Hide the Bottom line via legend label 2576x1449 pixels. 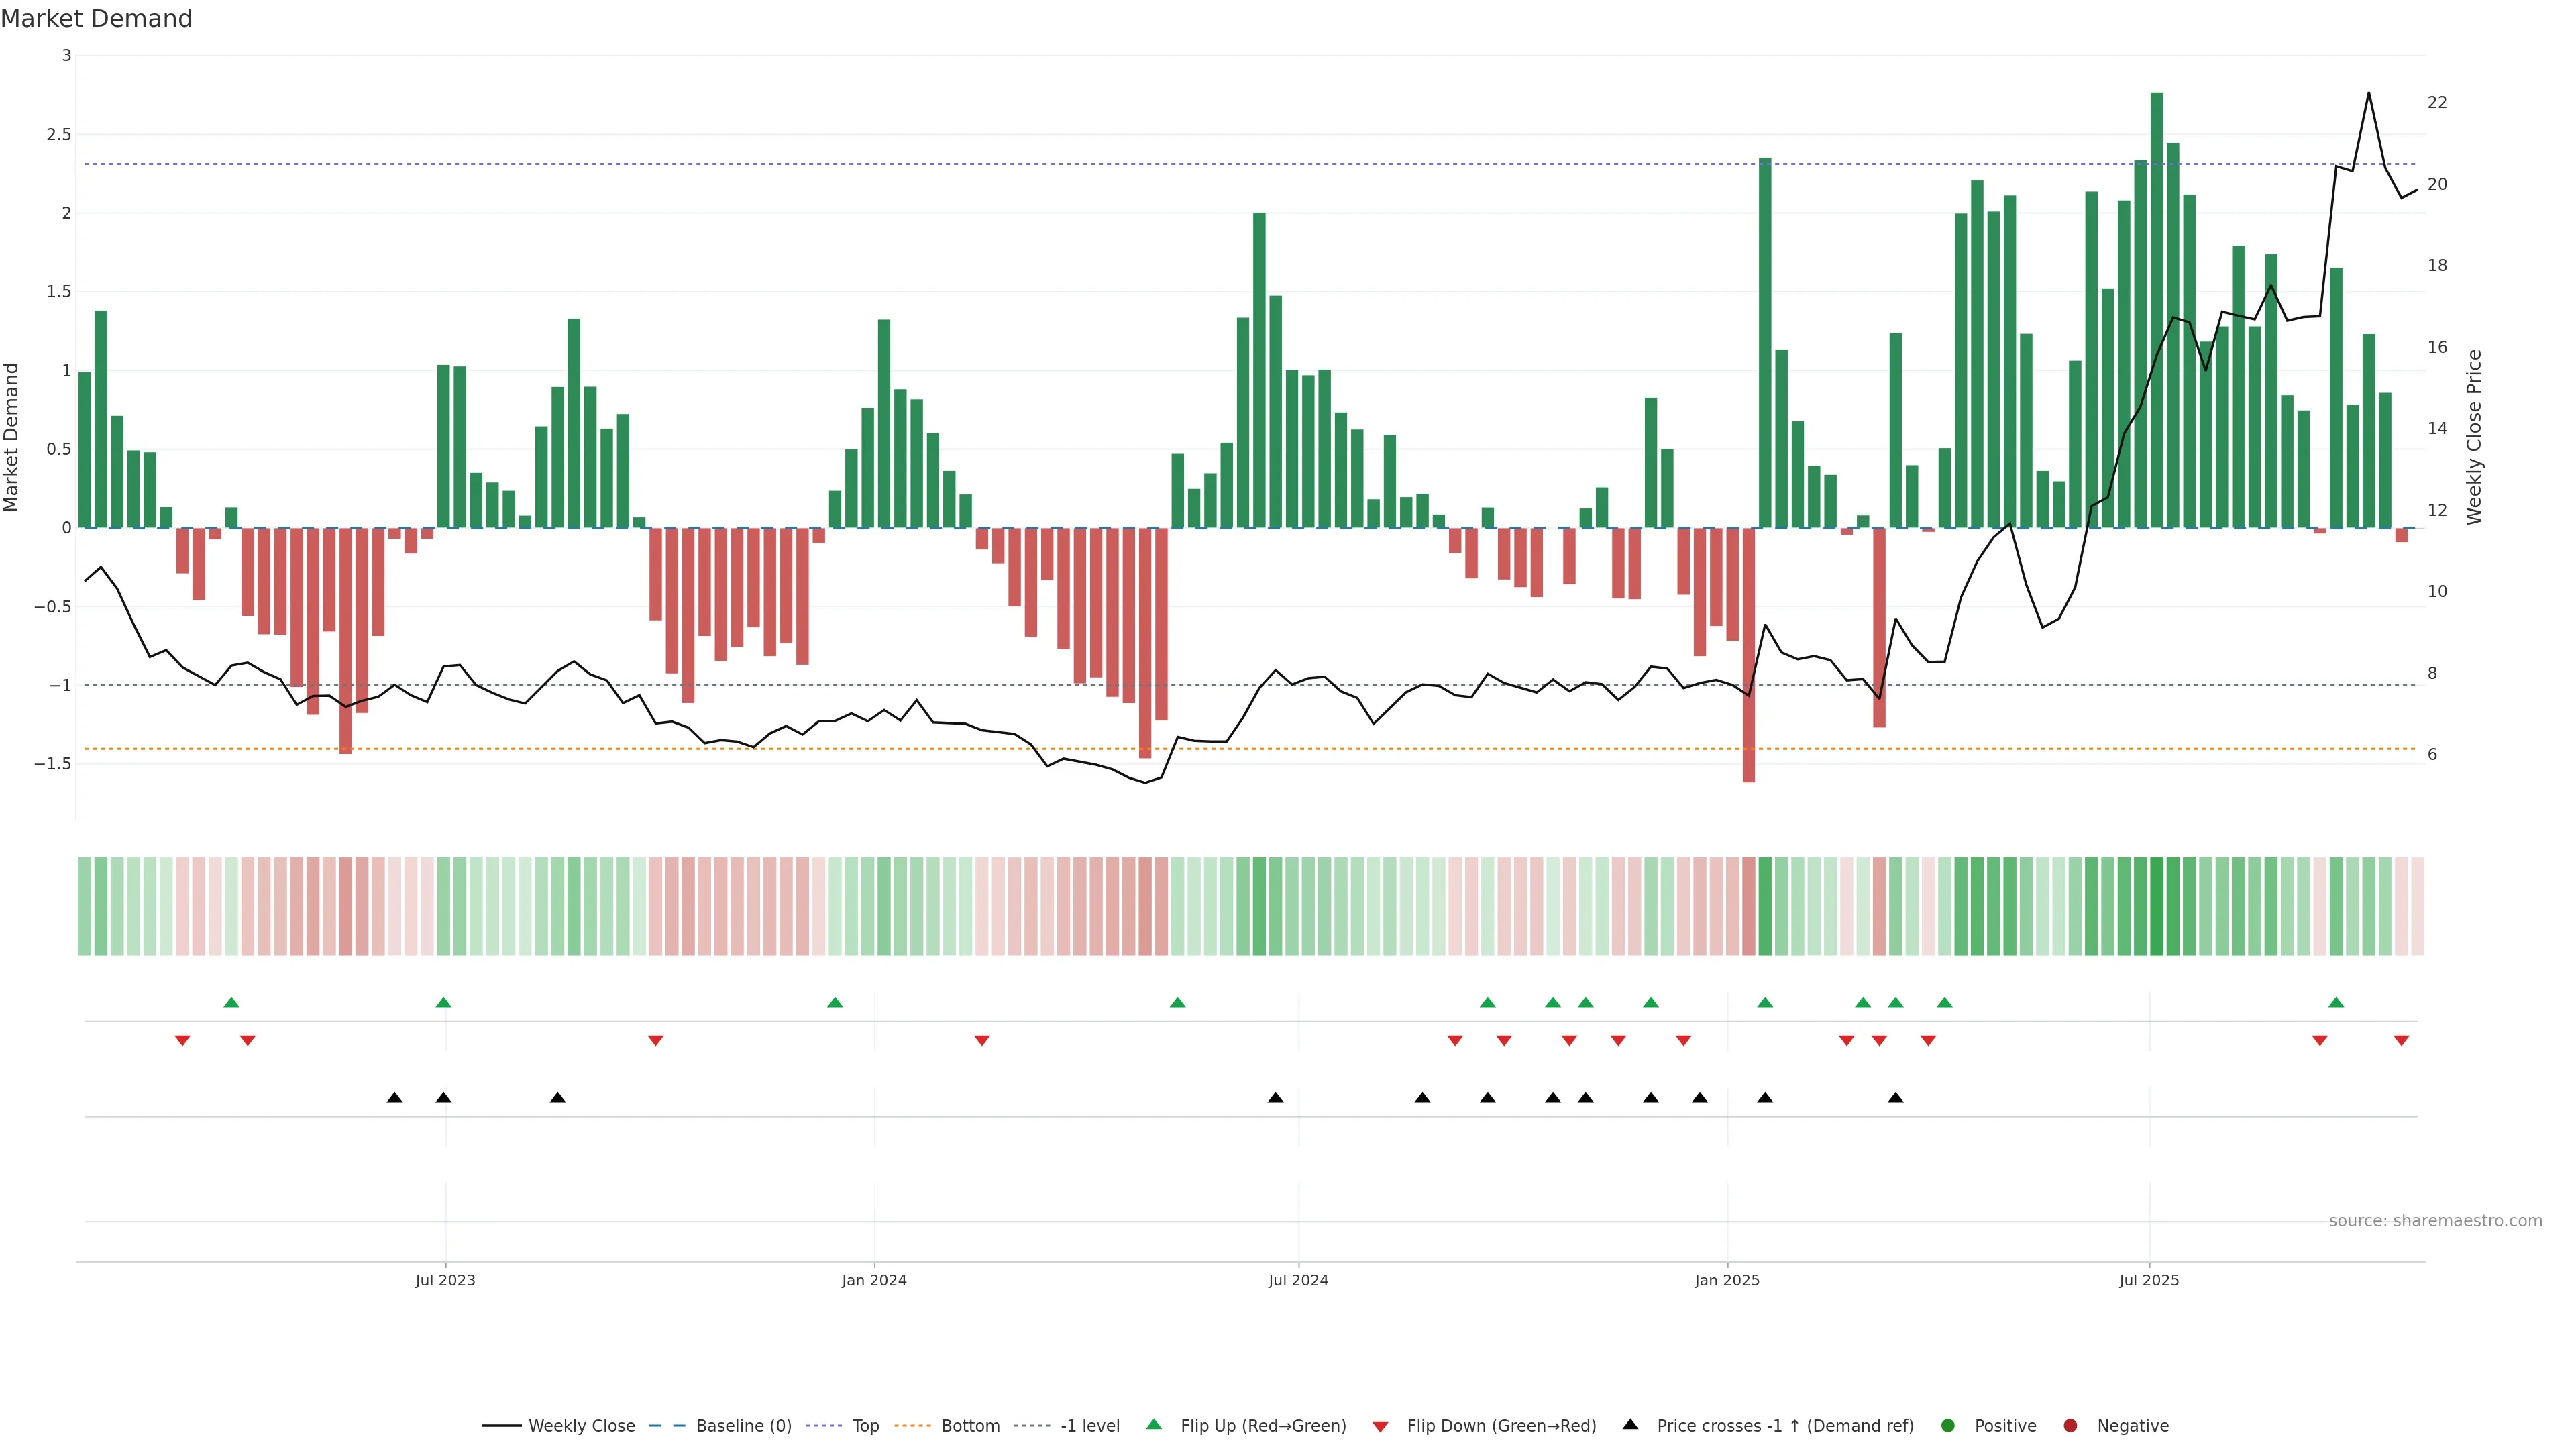[970, 1425]
